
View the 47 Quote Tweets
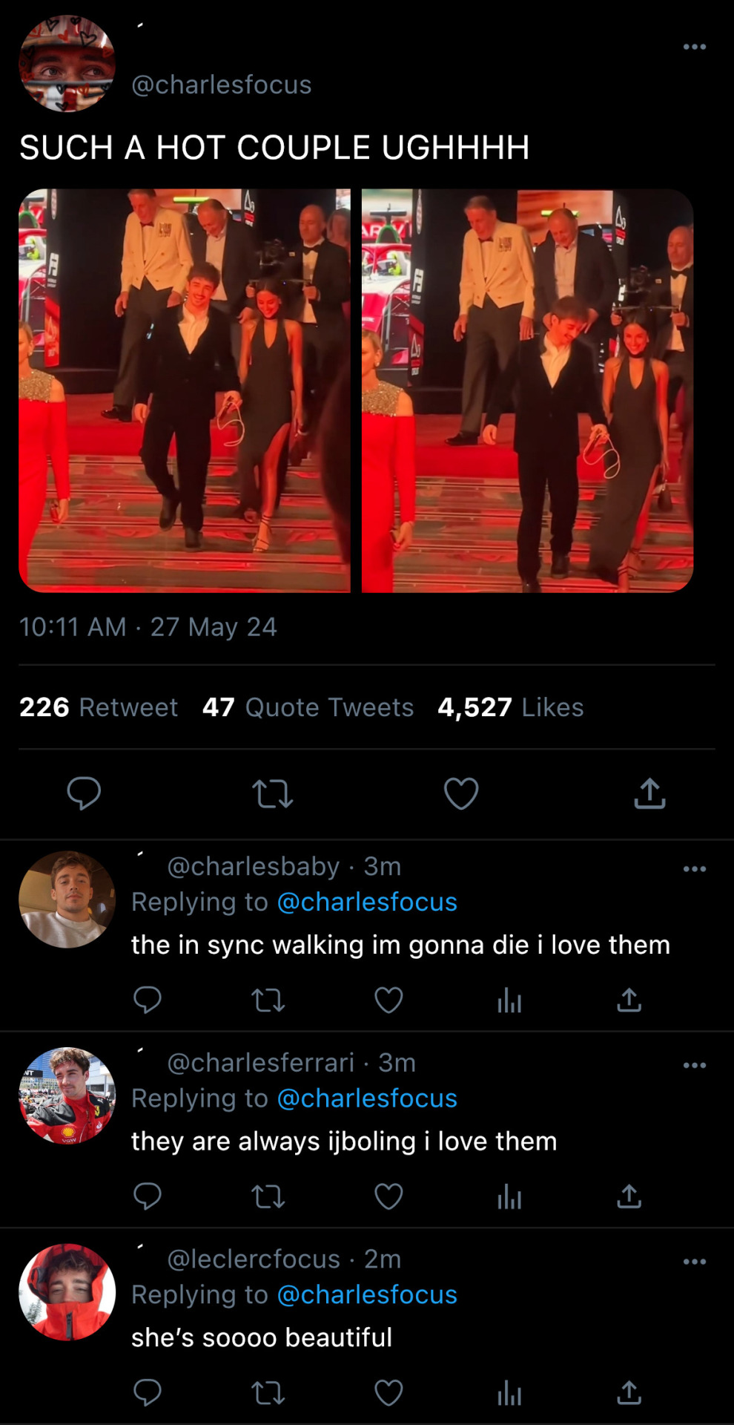308,707
